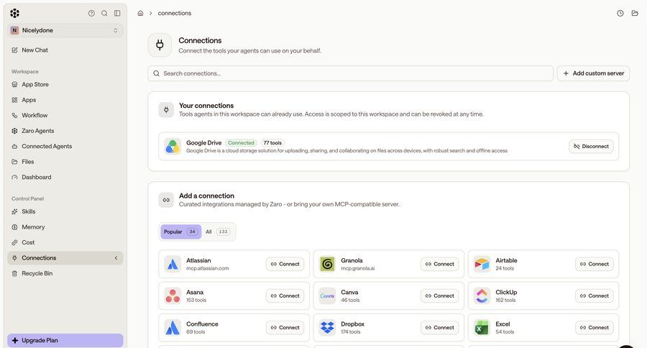Click the connections breadcrumb text
Screen dimensions: 647x348
tap(175, 13)
